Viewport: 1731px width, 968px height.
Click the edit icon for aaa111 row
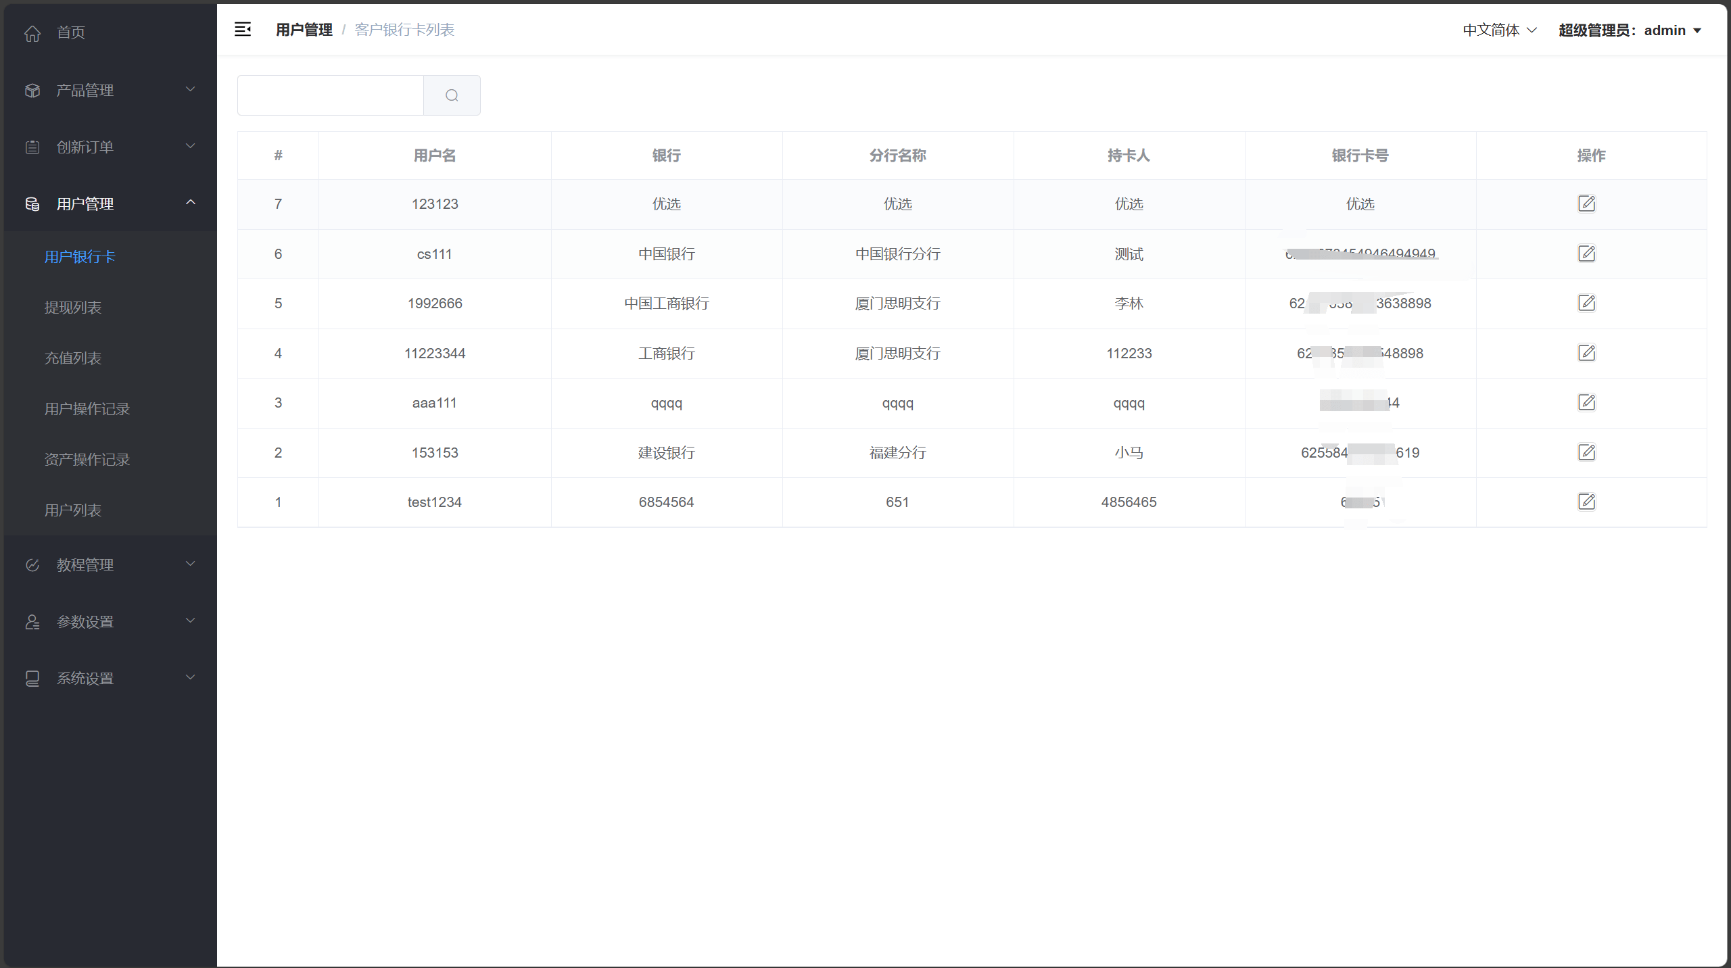(x=1586, y=402)
